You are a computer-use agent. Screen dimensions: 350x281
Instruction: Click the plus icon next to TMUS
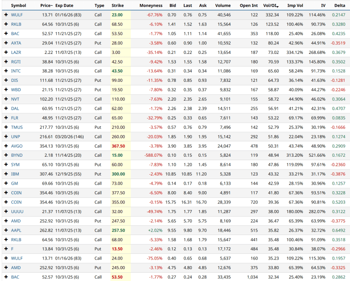(6, 127)
